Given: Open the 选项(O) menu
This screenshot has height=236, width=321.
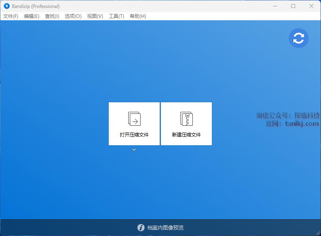Looking at the screenshot, I should (73, 16).
